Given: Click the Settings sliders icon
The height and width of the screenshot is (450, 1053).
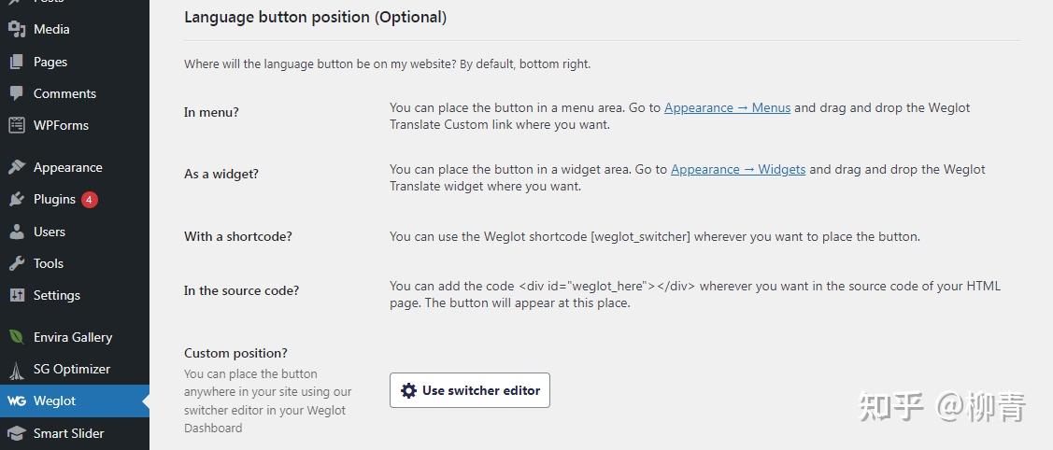Looking at the screenshot, I should pos(17,295).
